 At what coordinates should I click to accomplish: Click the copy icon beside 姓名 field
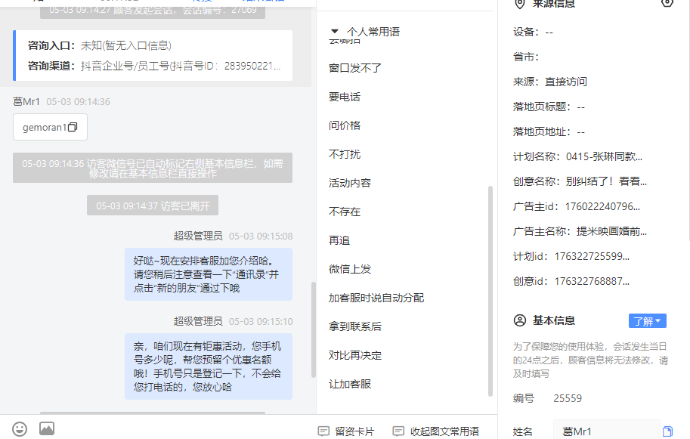pyautogui.click(x=667, y=431)
